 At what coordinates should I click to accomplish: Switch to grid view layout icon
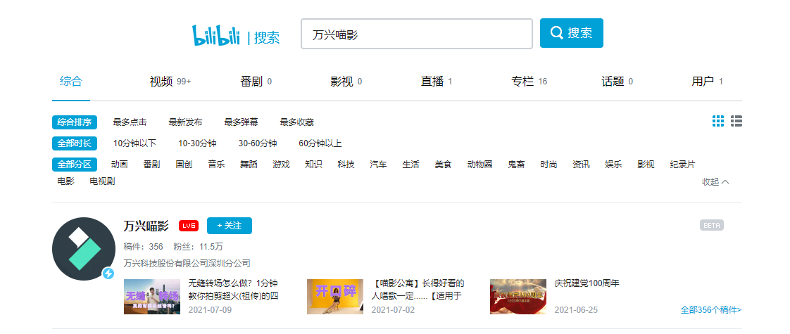(718, 121)
